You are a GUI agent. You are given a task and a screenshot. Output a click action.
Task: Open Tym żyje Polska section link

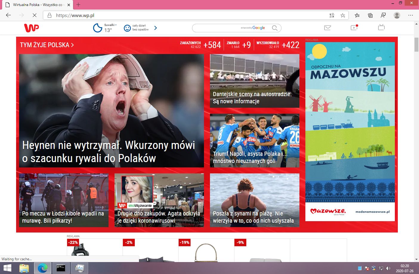tap(47, 45)
